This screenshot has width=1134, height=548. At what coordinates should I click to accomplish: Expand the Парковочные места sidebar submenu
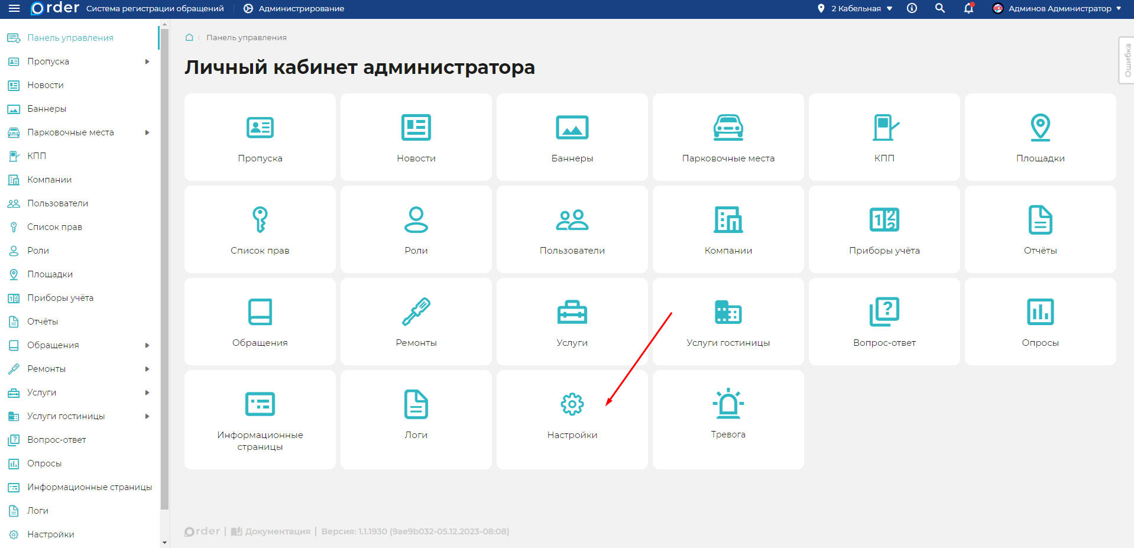point(147,132)
